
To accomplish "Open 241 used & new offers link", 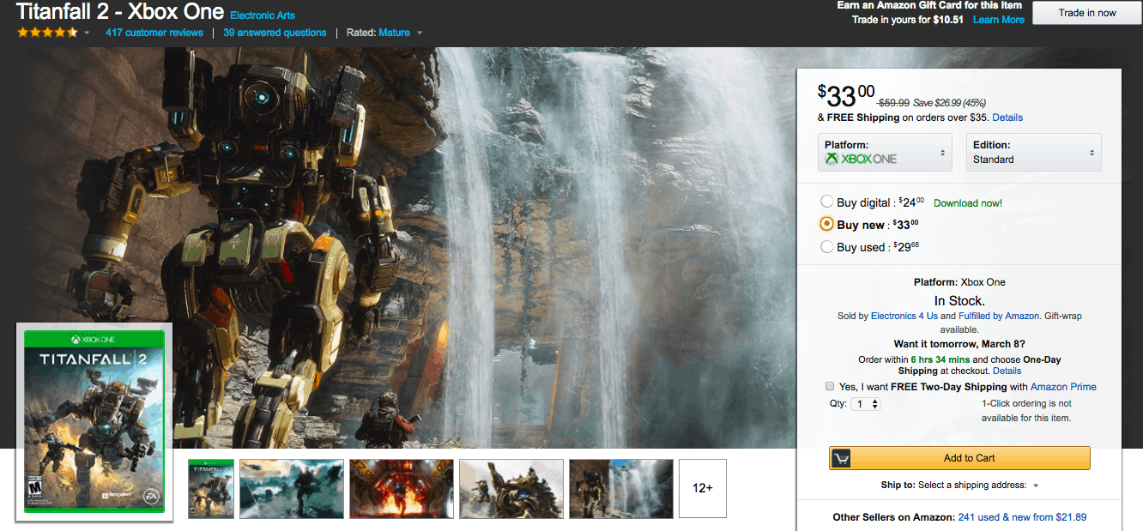I will tap(1022, 517).
